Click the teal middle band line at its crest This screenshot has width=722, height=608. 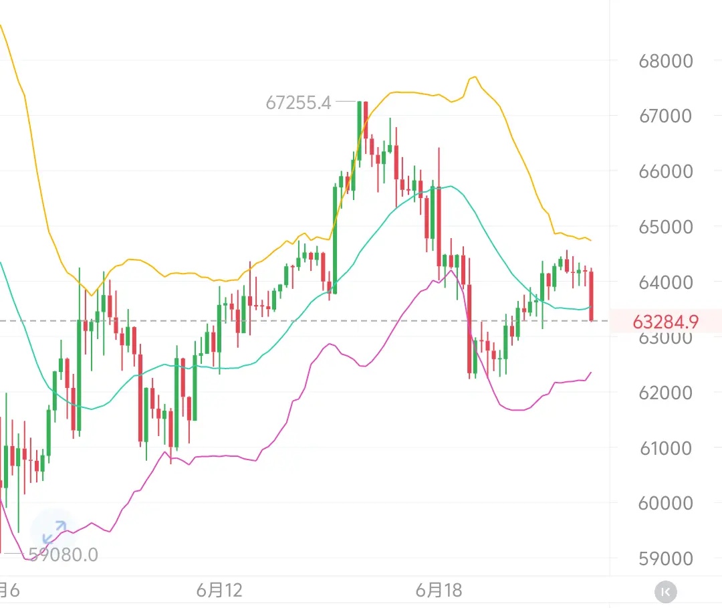tap(451, 186)
